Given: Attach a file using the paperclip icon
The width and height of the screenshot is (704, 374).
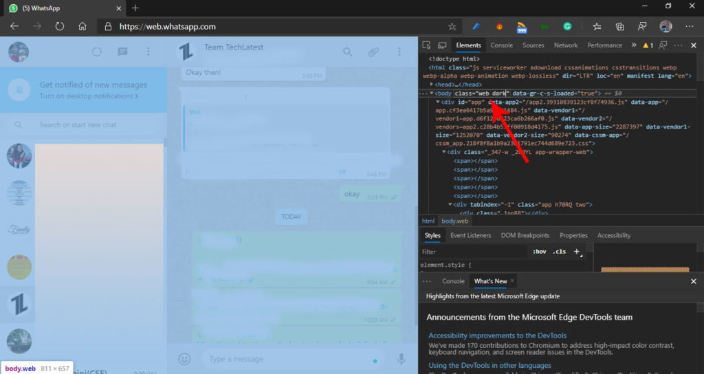Looking at the screenshot, I should tap(373, 52).
